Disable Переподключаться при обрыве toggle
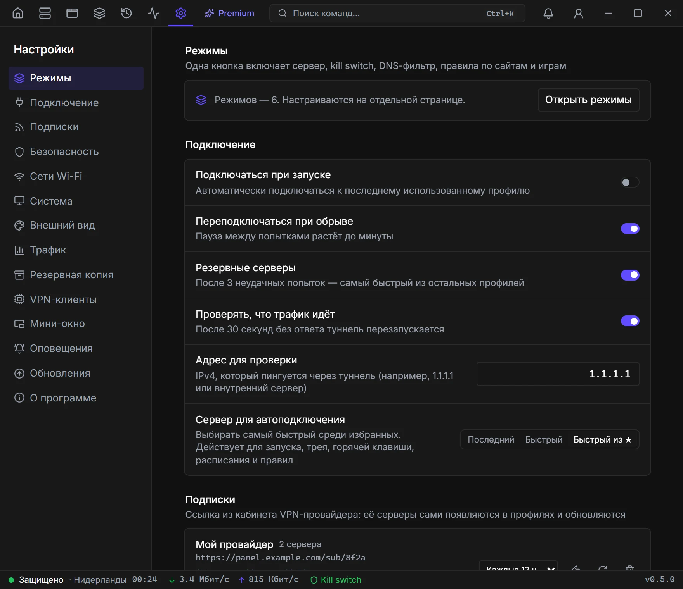The image size is (683, 589). click(630, 229)
